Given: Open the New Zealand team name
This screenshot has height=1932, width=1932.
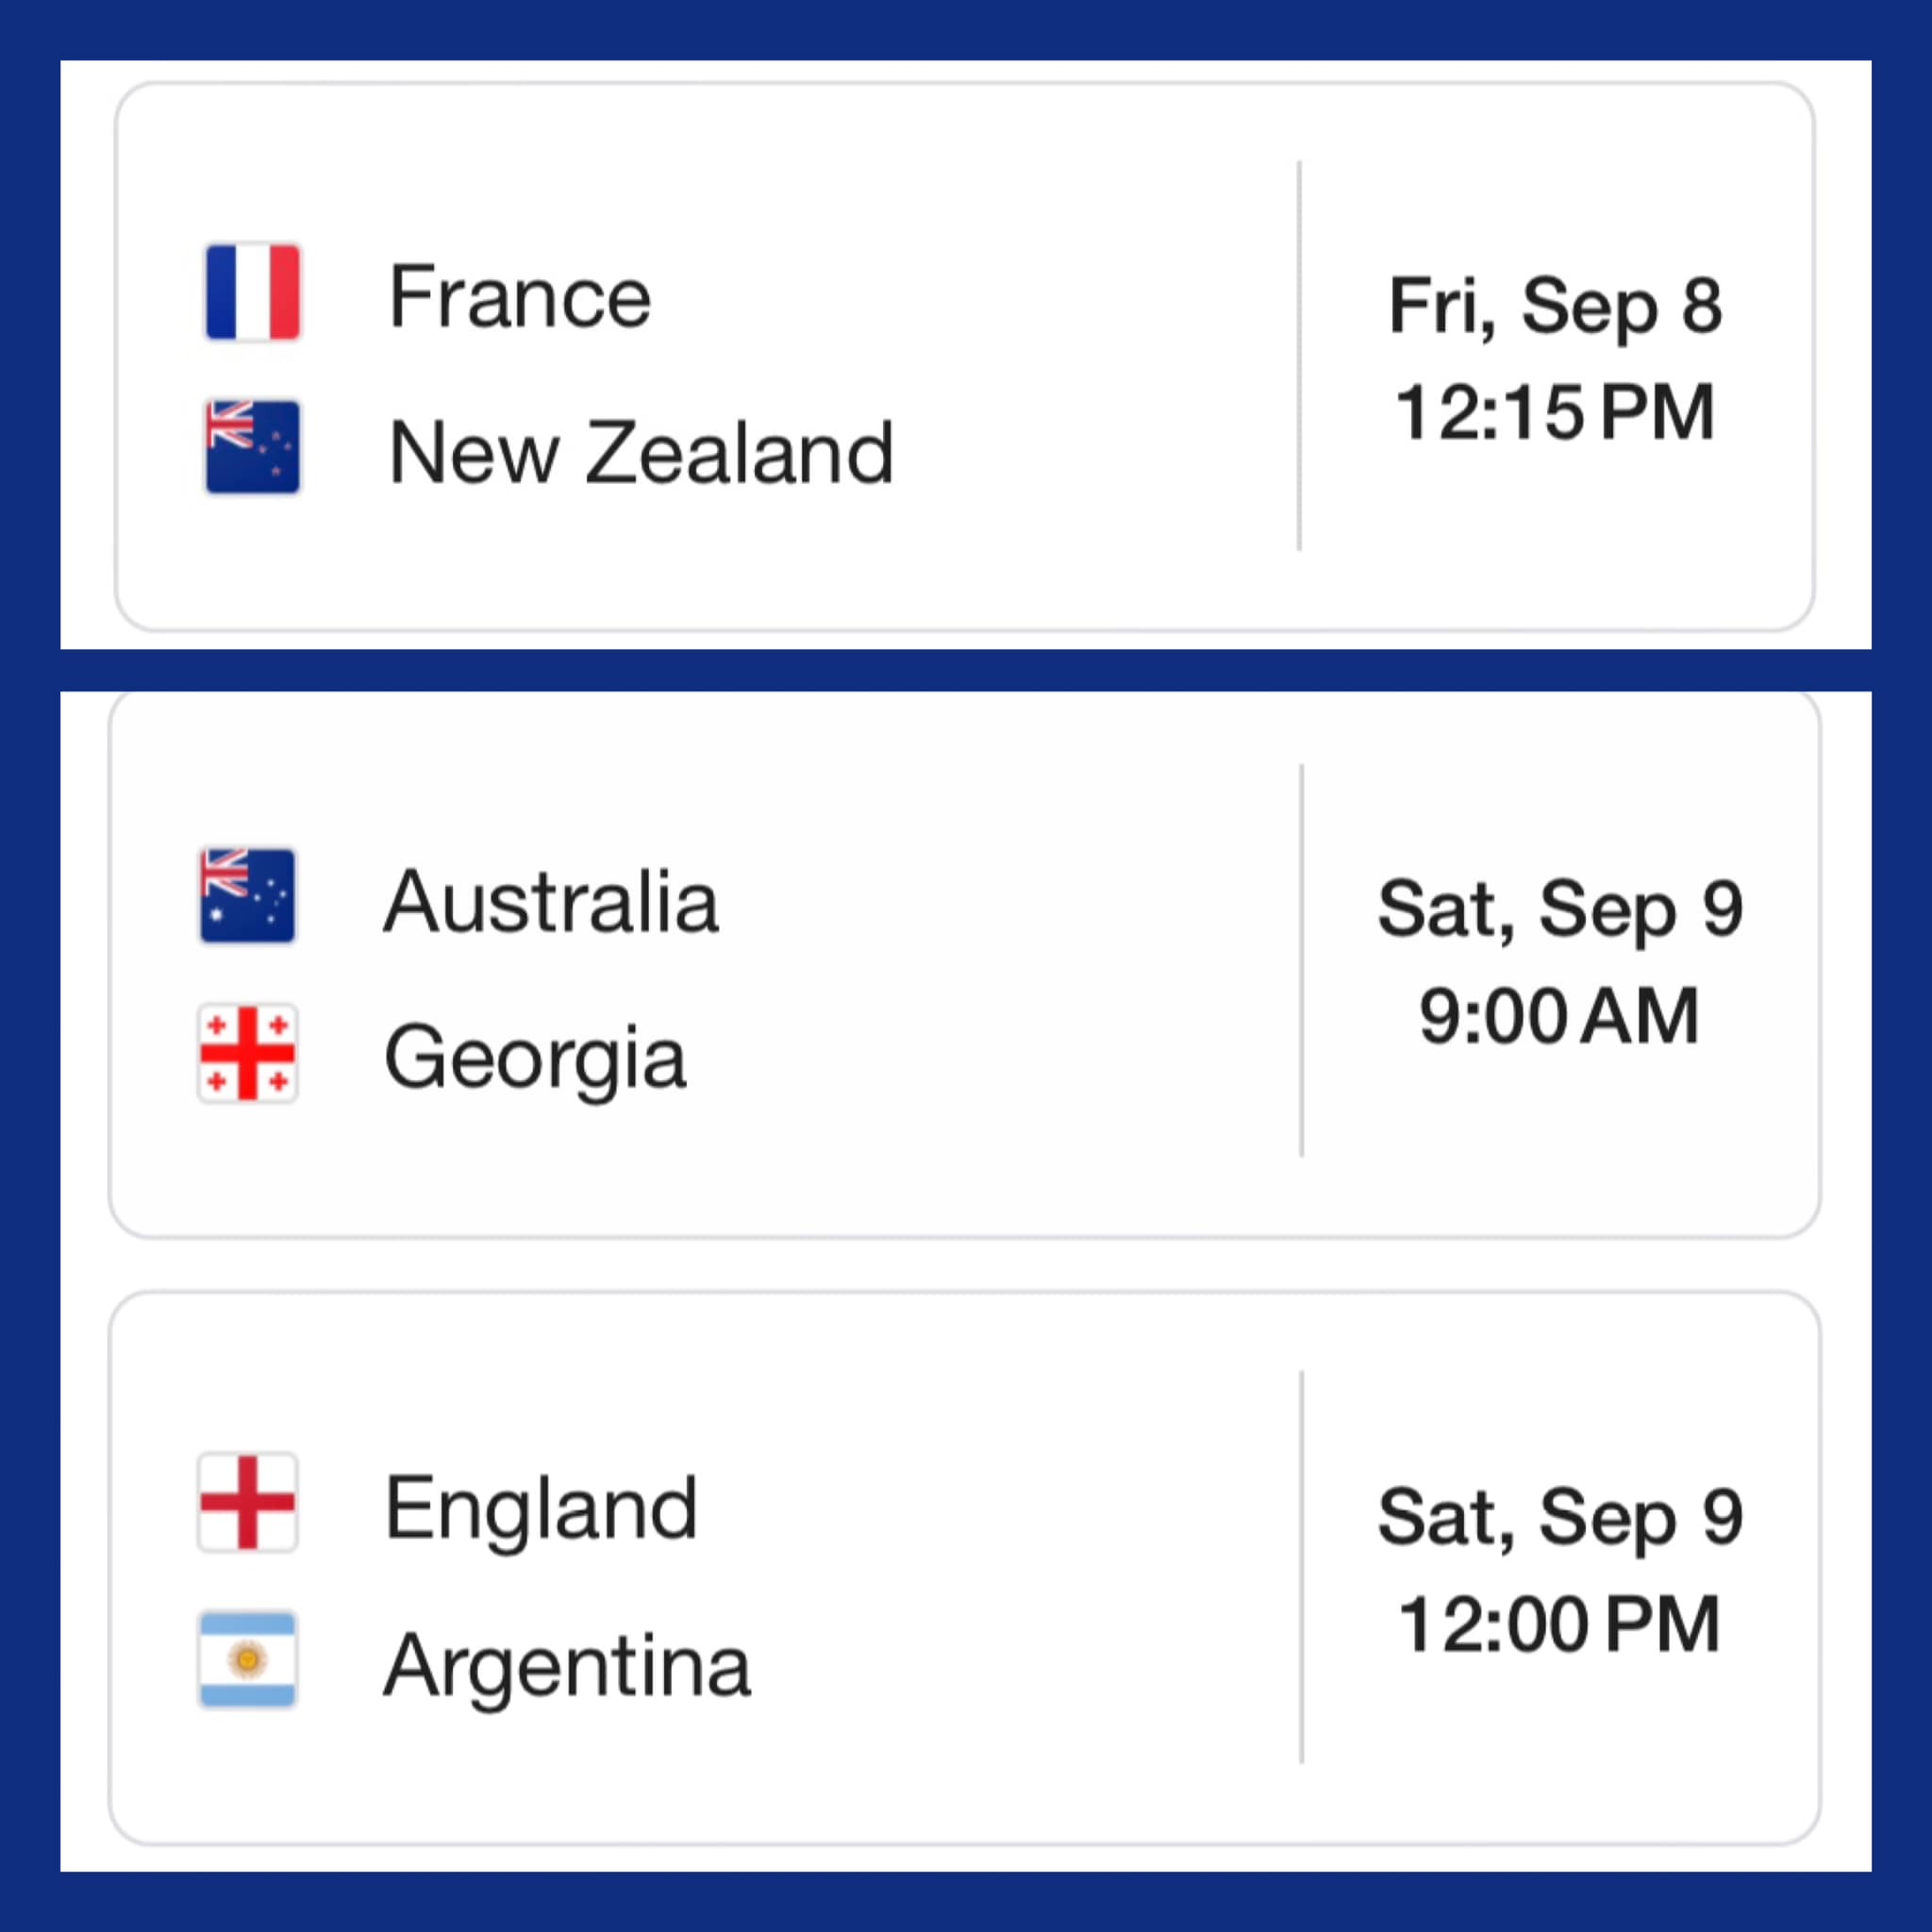Looking at the screenshot, I should point(641,452).
